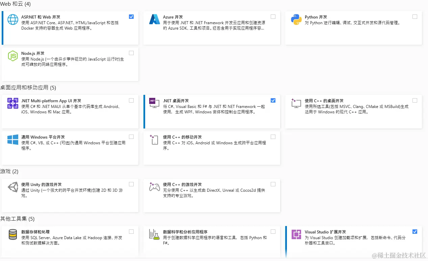Viewport: 428px width, 261px height.
Task: Click the 其他工具集 (5) section heading
Action: [x=18, y=219]
